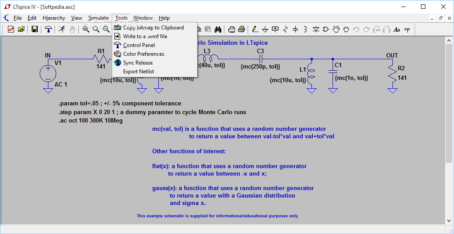Select the Resistor placement tool
The height and width of the screenshot is (234, 454).
tap(286, 29)
